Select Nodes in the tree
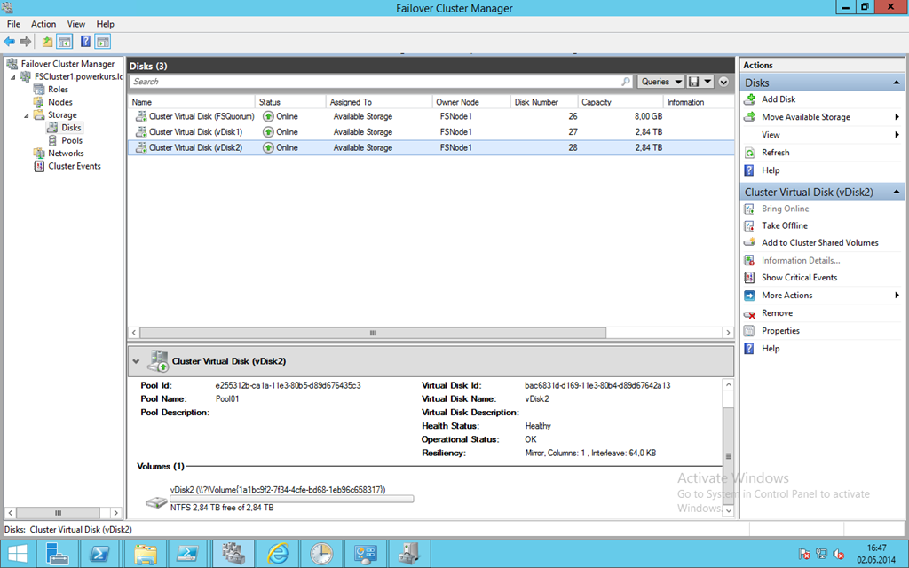Screen dimensions: 909x568 pyautogui.click(x=60, y=102)
